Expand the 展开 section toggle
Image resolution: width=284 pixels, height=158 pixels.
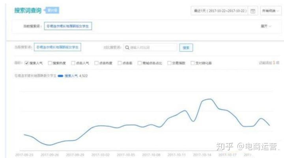click(x=266, y=26)
